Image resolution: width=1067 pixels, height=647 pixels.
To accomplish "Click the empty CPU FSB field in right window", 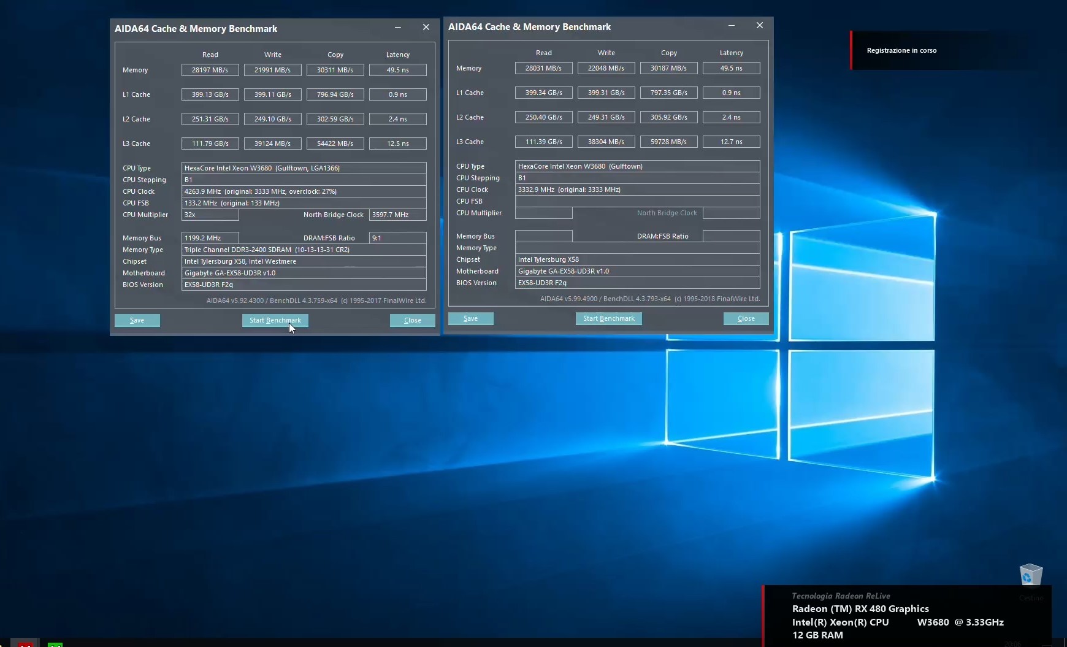I will click(638, 201).
